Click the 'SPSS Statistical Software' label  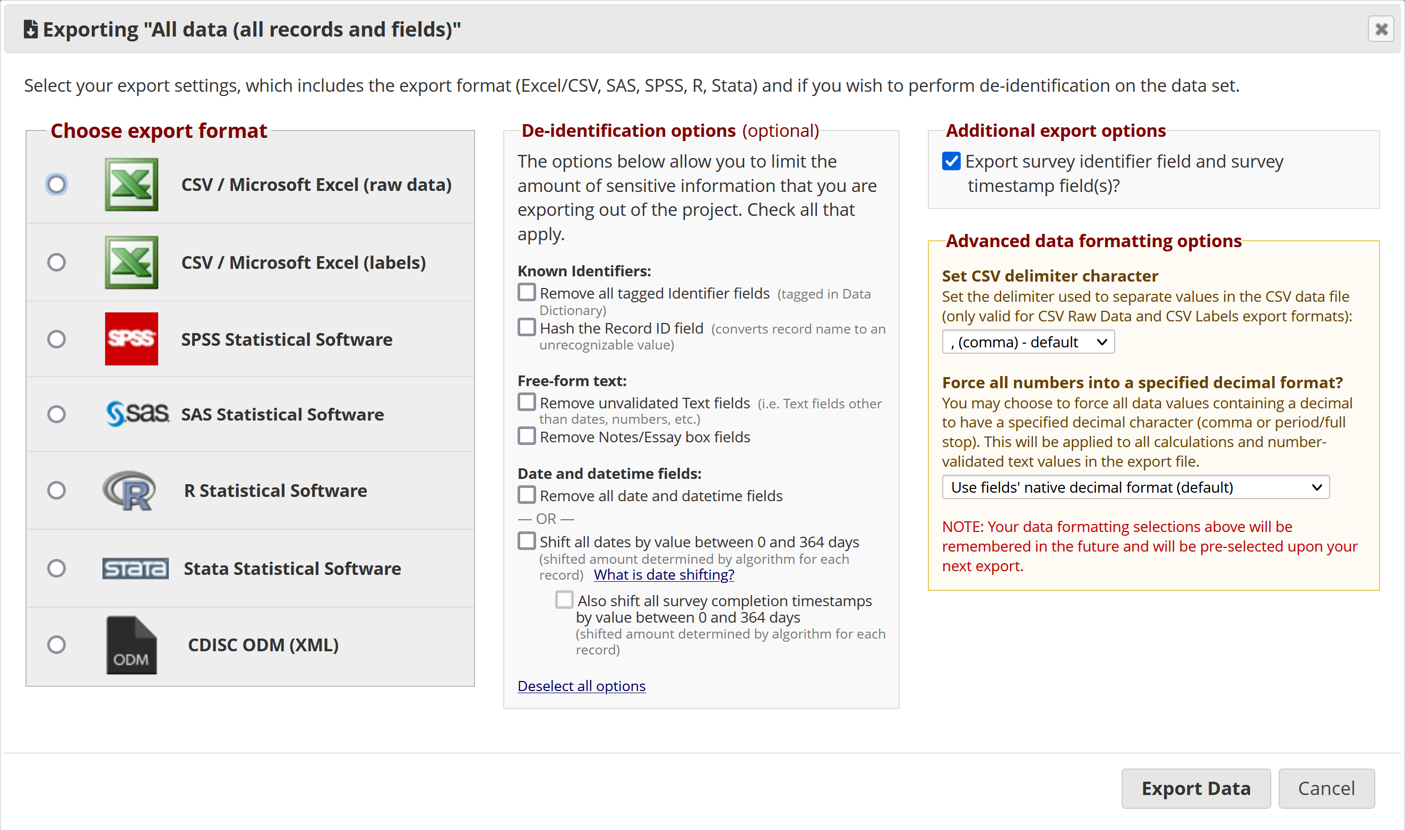click(x=287, y=339)
